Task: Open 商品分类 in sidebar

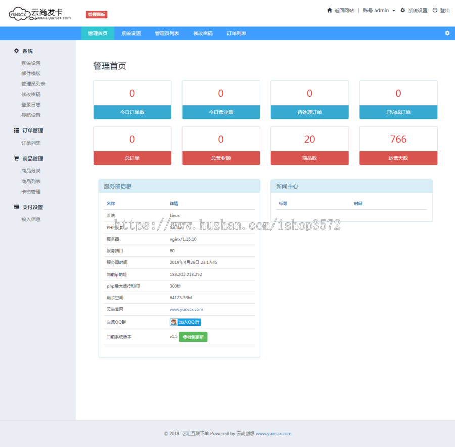Action: click(x=31, y=171)
